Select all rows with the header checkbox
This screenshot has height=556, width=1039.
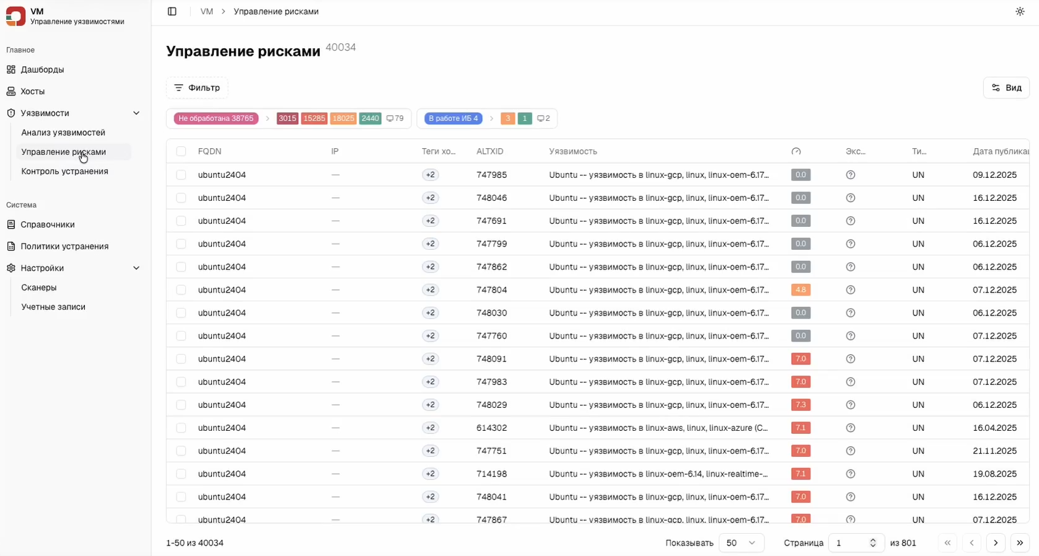(x=181, y=152)
